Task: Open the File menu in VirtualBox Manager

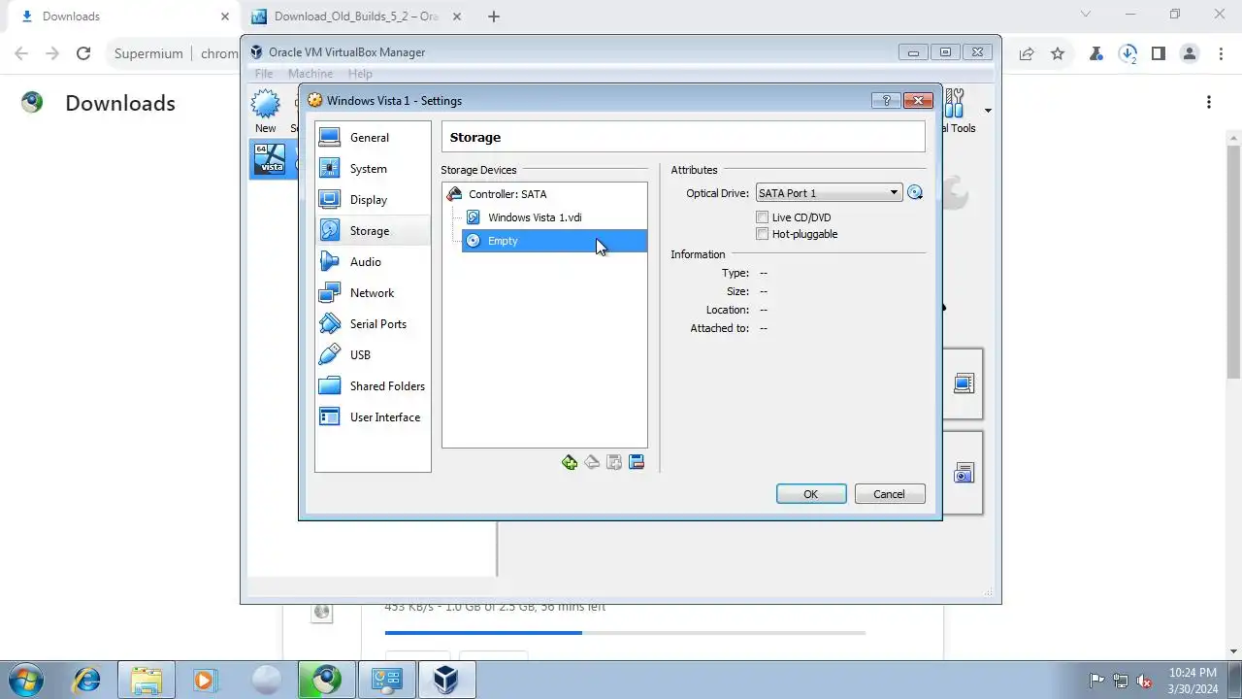Action: (264, 74)
